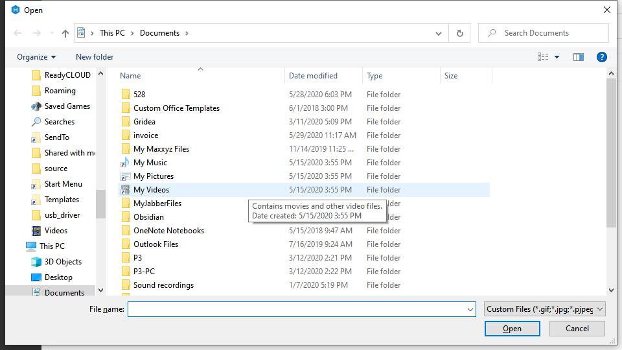Toggle the preview pane
Image resolution: width=622 pixels, height=350 pixels.
tap(579, 57)
